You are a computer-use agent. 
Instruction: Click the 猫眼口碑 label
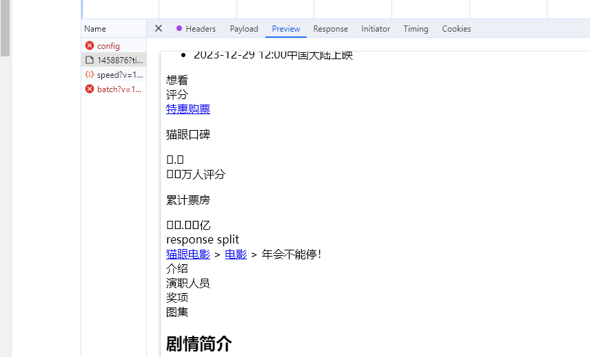pos(188,135)
